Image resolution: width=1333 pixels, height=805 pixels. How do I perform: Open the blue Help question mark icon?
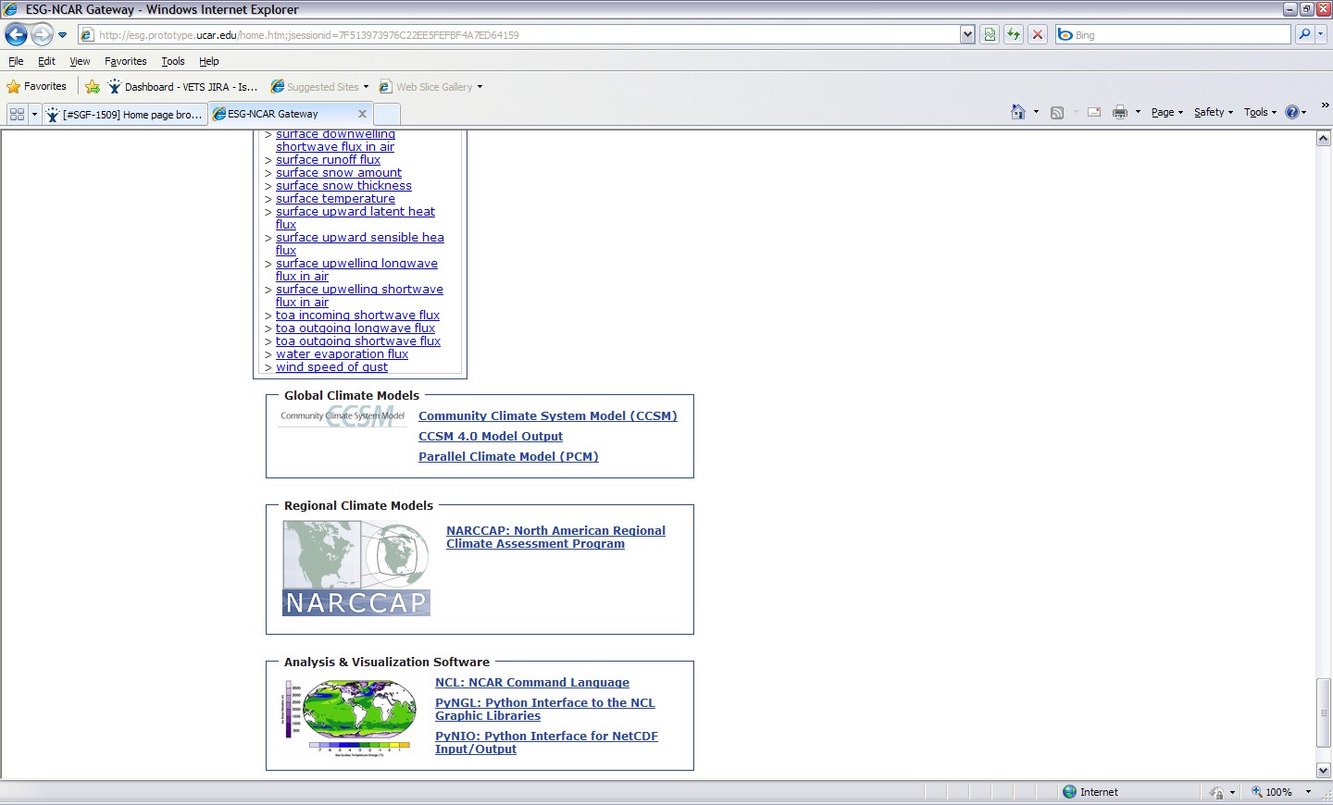click(1292, 112)
